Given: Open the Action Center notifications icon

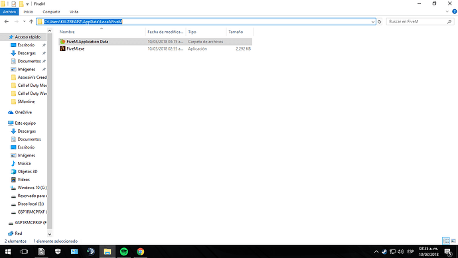Looking at the screenshot, I should (x=448, y=251).
